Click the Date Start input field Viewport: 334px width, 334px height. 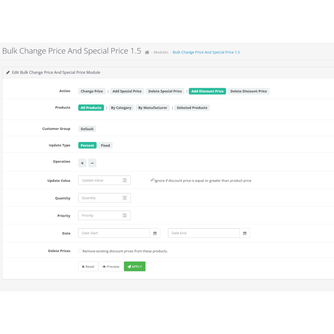click(x=114, y=233)
